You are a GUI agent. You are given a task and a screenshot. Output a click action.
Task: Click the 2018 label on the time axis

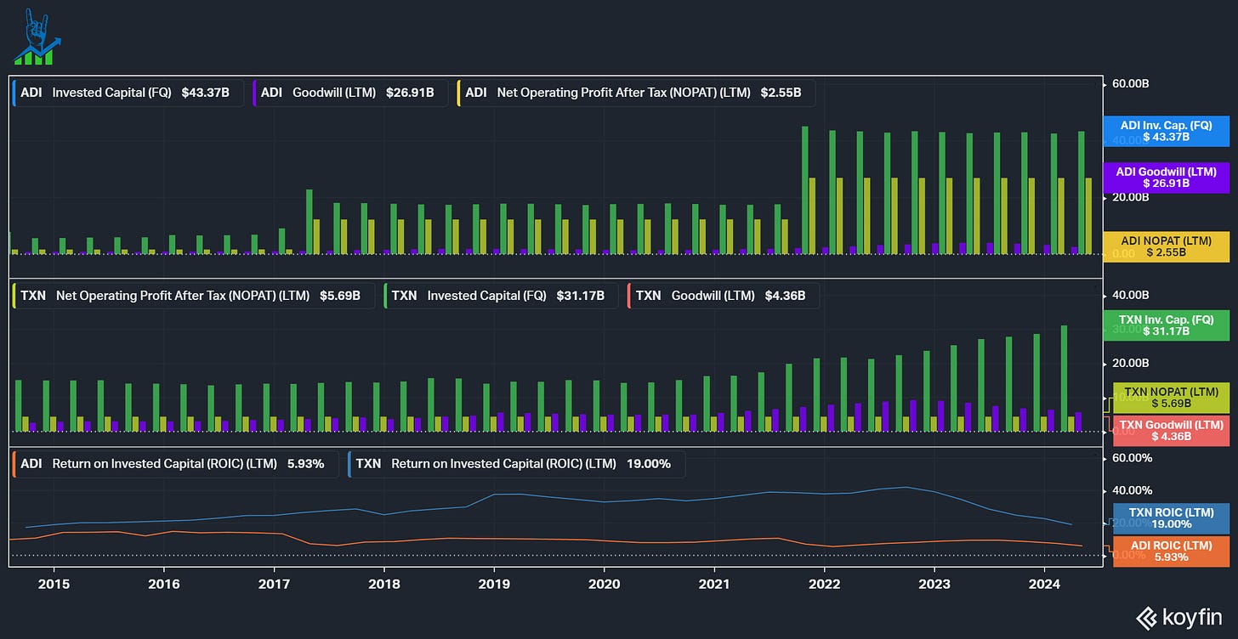[383, 584]
